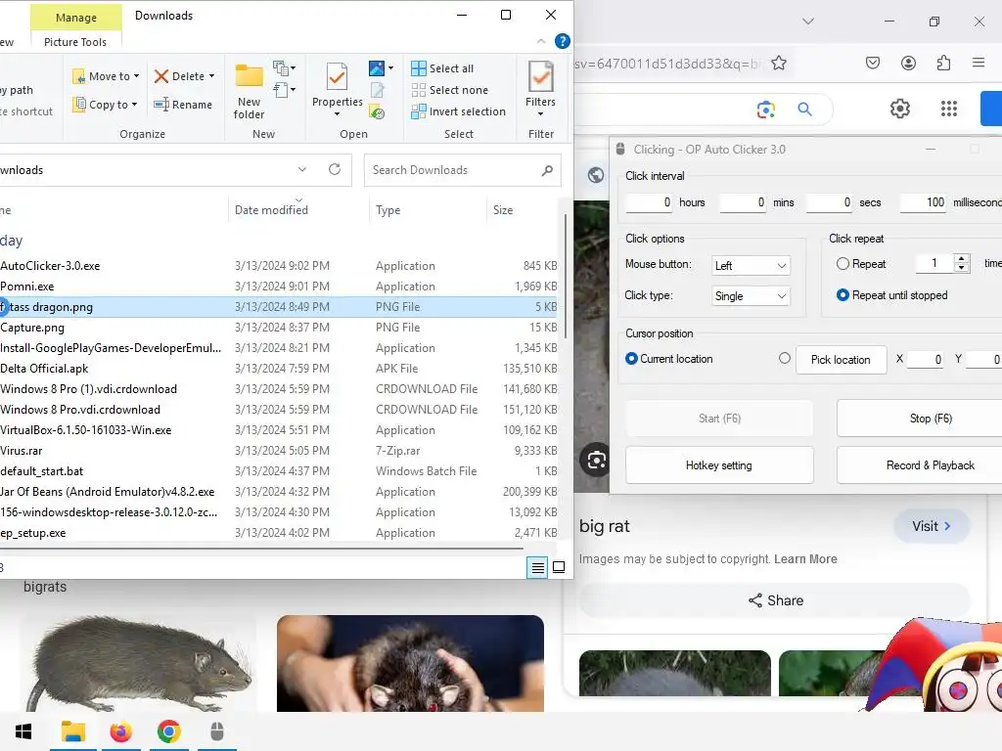Open the Firefox account icon
The height and width of the screenshot is (751, 1002).
click(908, 63)
